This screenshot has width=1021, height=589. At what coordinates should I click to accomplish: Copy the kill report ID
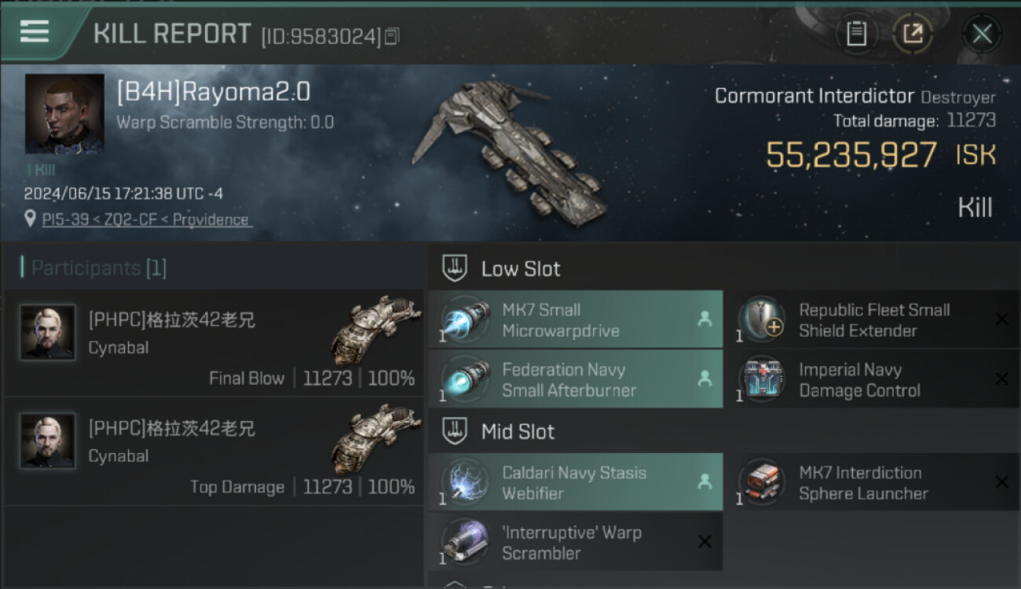pos(392,36)
